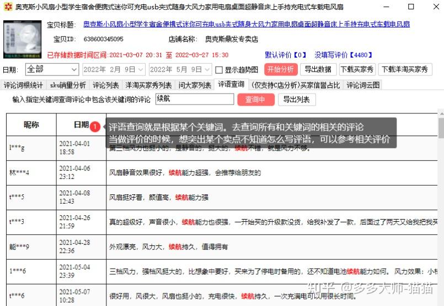Click the product thumbnail image

(x=22, y=40)
